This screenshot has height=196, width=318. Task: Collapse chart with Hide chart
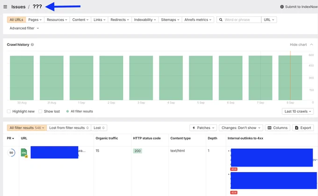click(x=301, y=44)
